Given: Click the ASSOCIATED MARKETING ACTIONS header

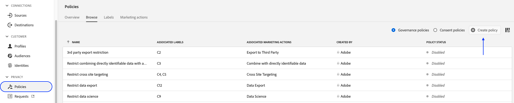Looking at the screenshot, I should pyautogui.click(x=269, y=42).
